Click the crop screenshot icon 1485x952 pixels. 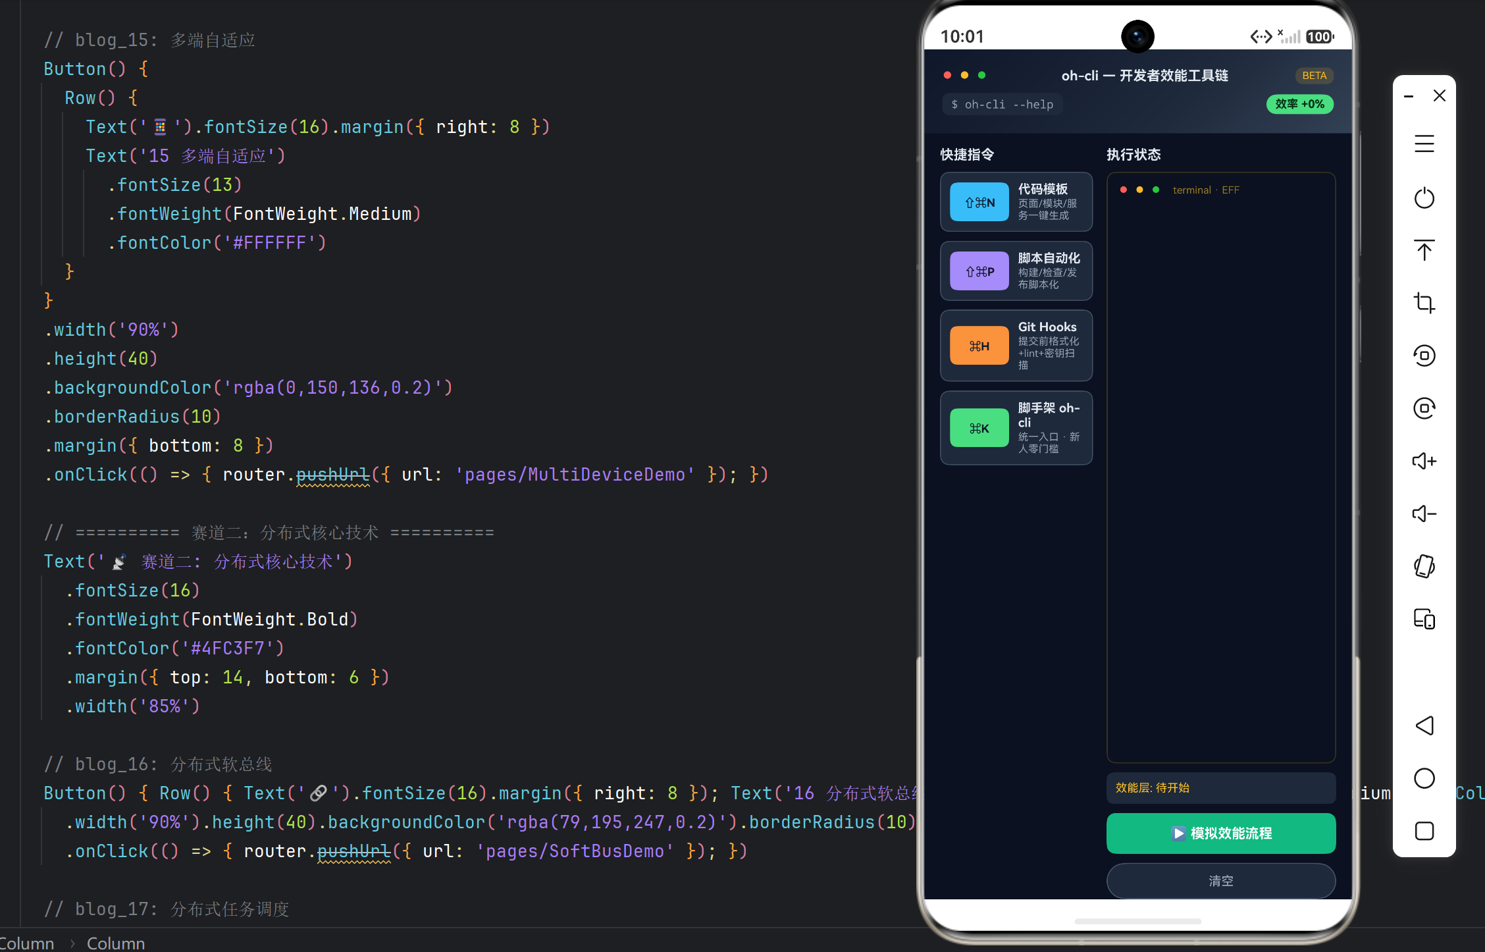coord(1424,303)
